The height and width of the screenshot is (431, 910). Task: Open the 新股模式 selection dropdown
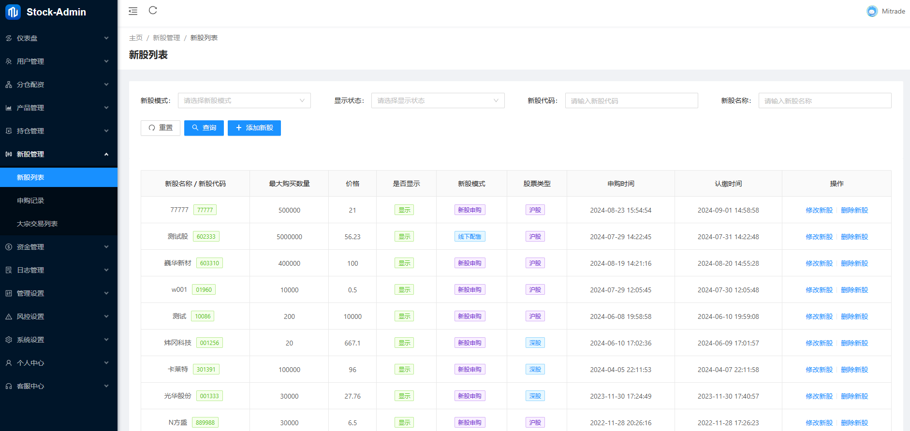(x=244, y=101)
